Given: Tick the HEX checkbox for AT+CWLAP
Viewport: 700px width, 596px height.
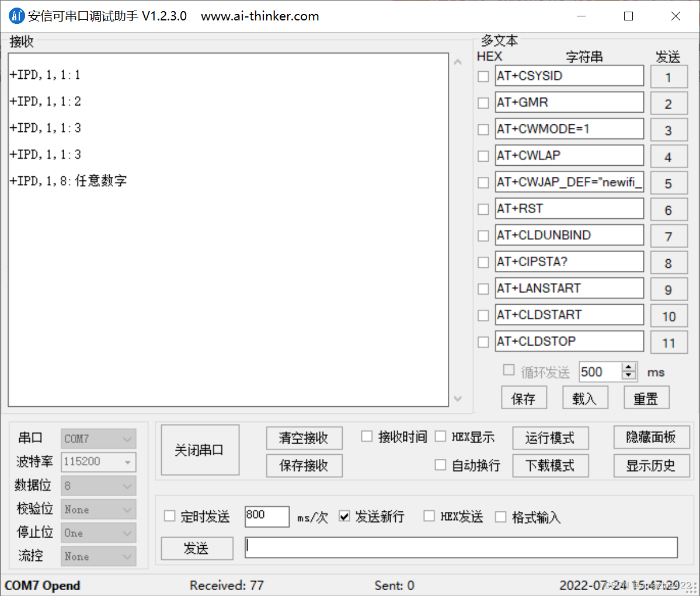Looking at the screenshot, I should pos(483,156).
